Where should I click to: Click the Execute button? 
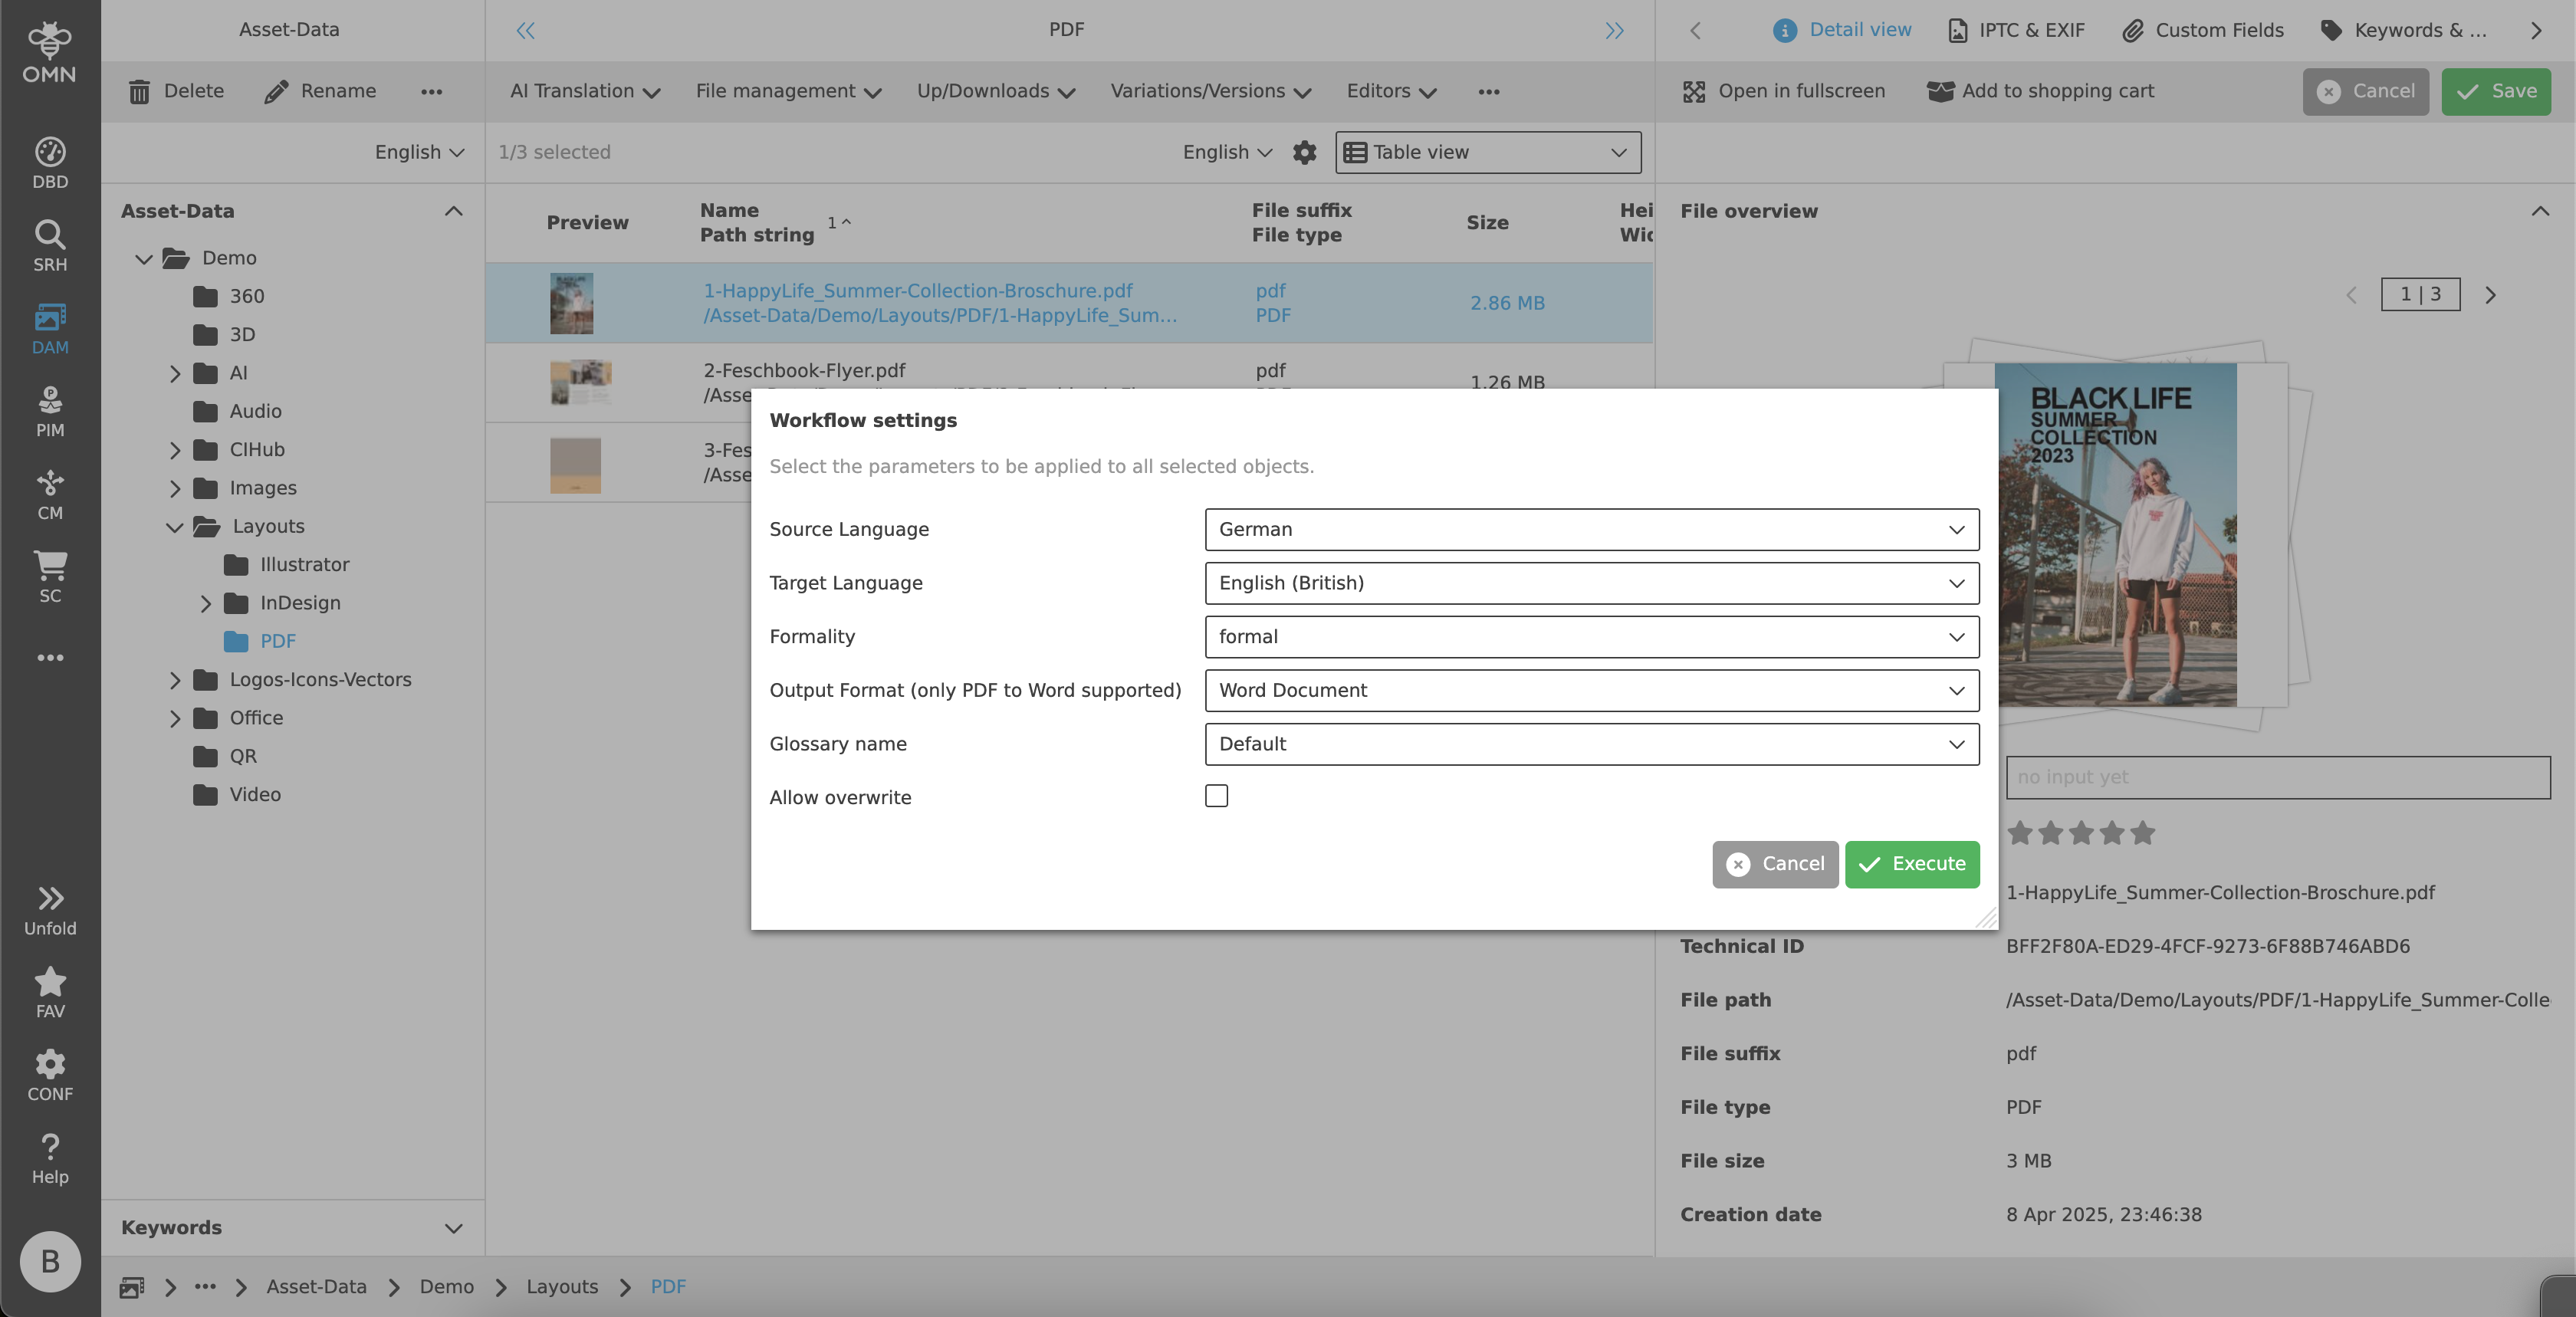pyautogui.click(x=1911, y=864)
